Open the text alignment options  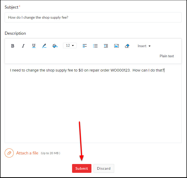coord(85,46)
